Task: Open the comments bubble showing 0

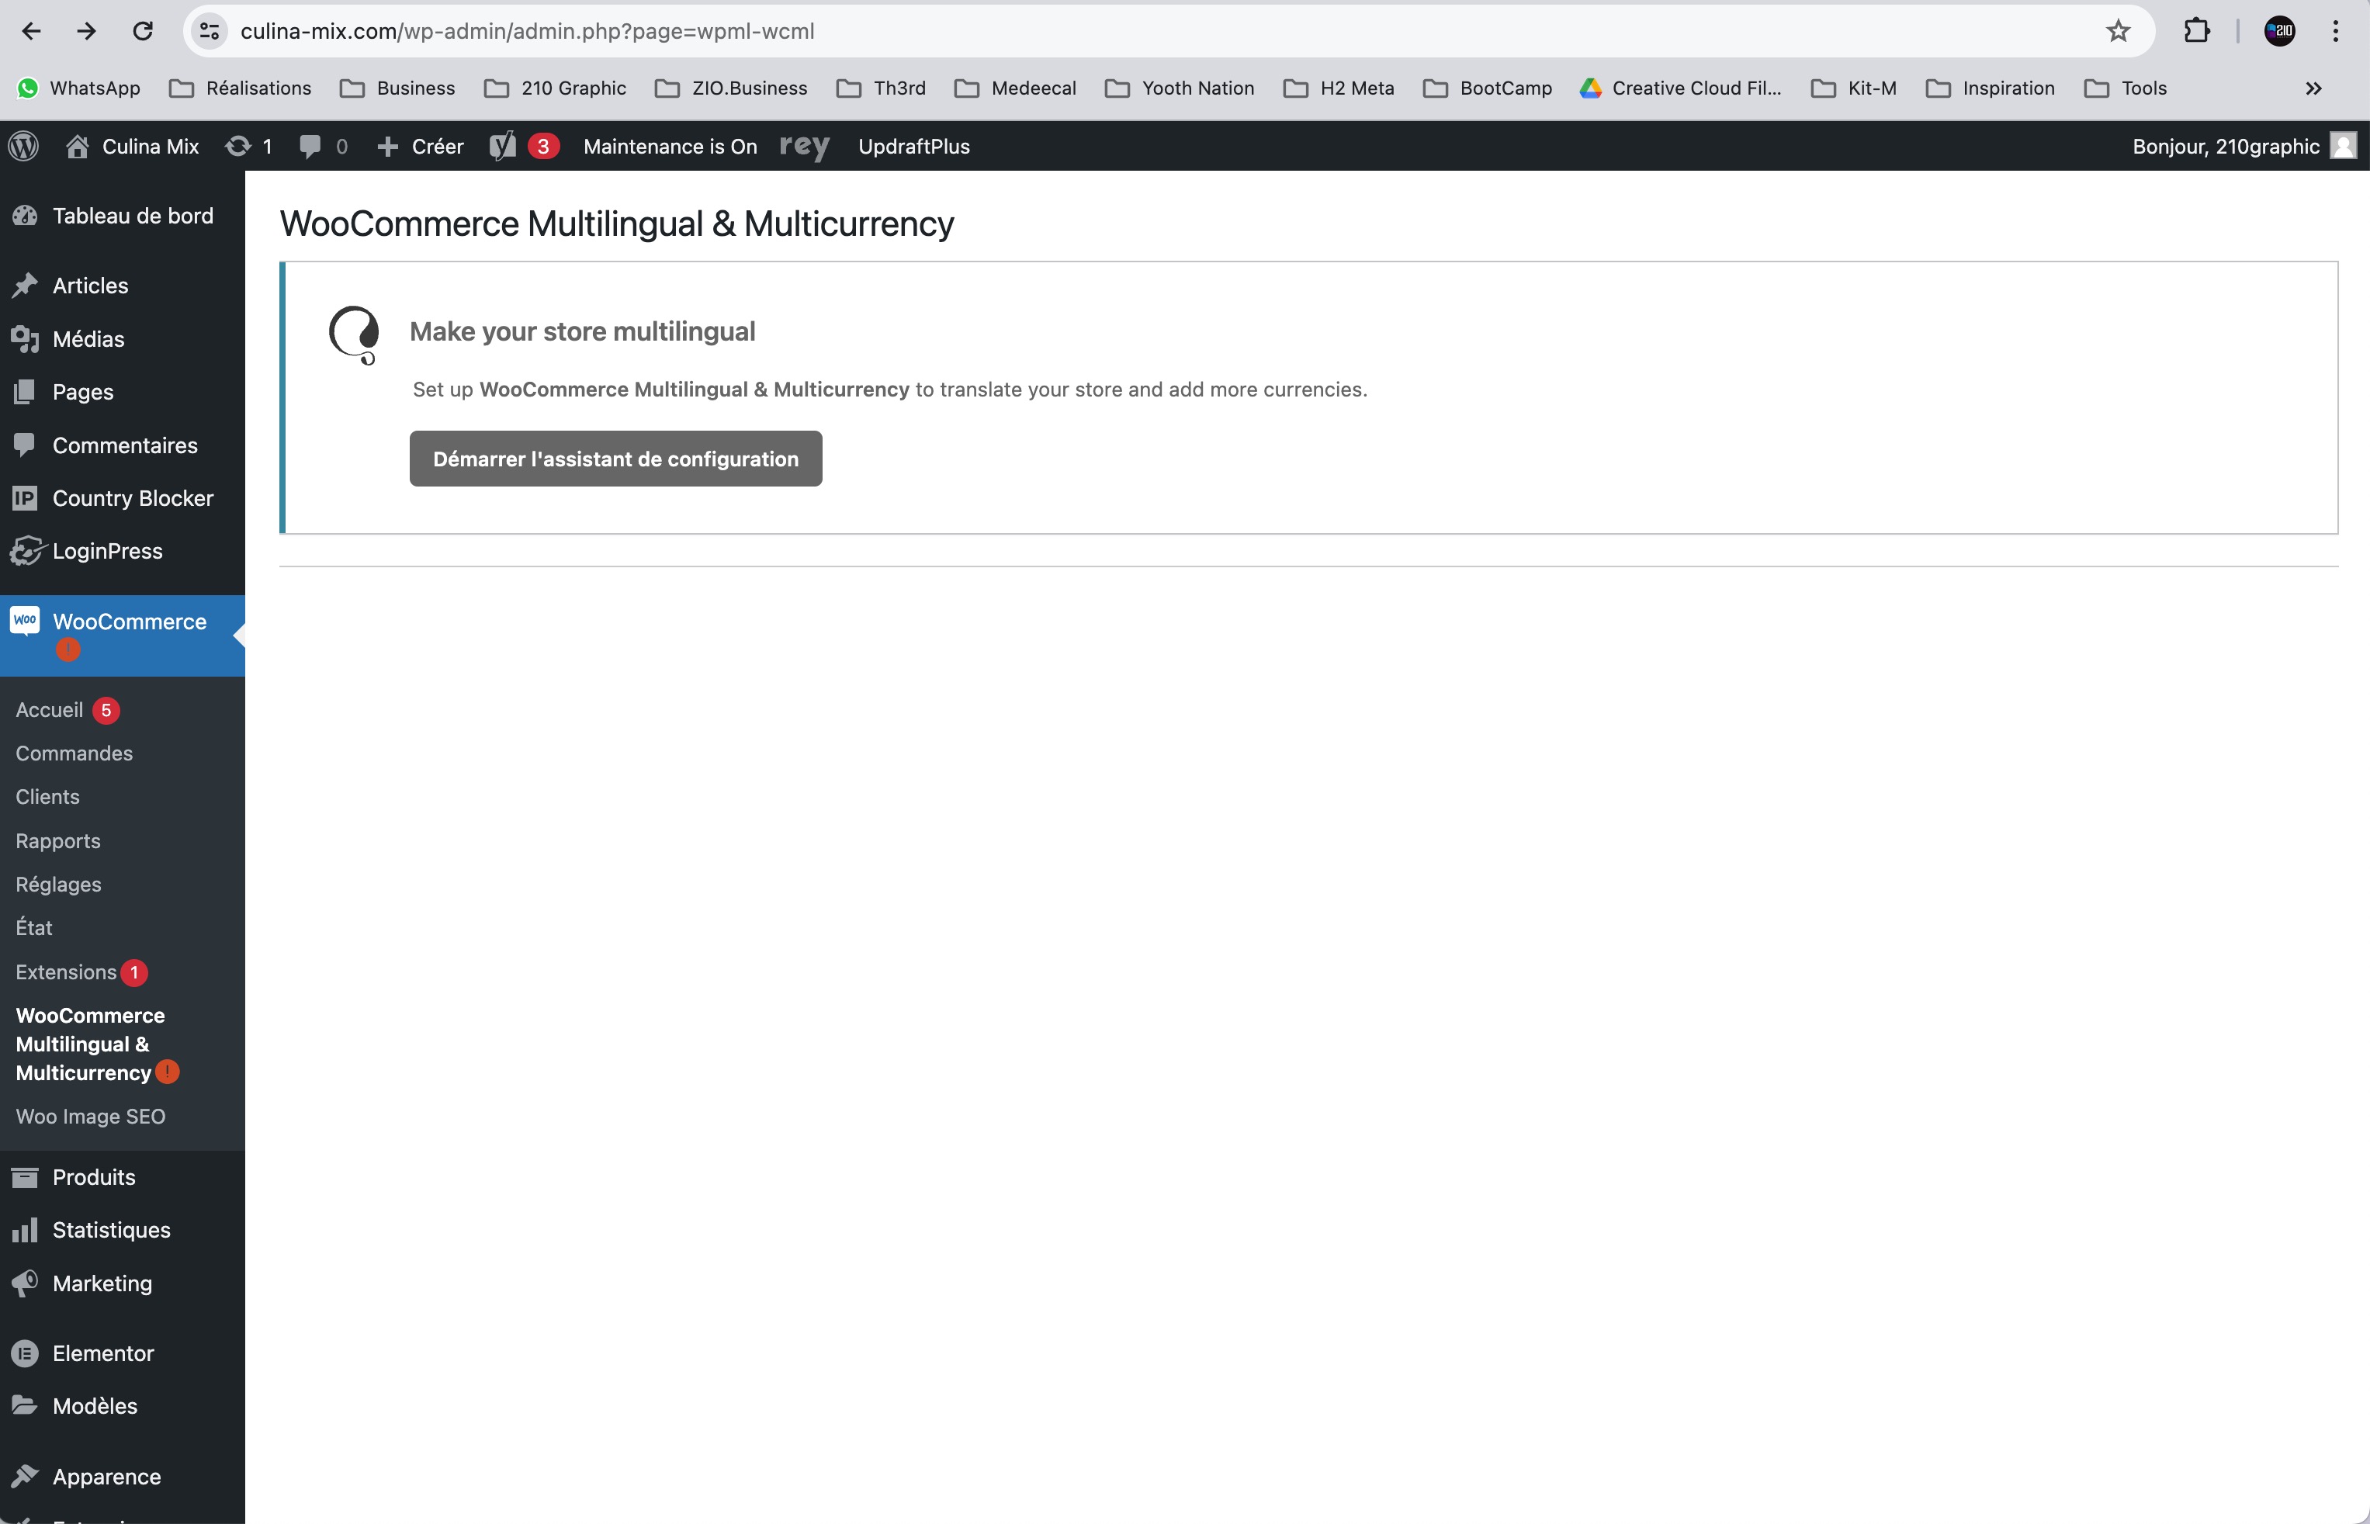Action: pyautogui.click(x=324, y=147)
